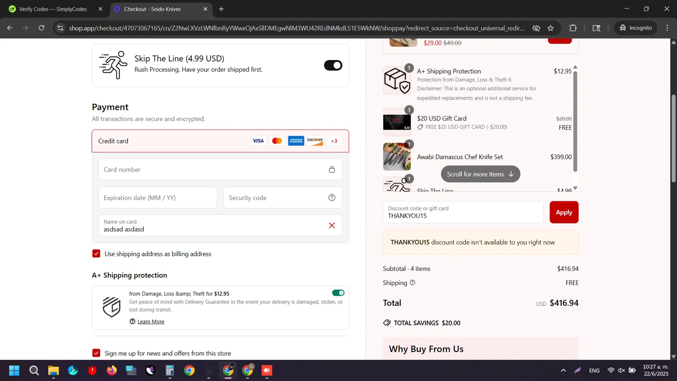Open the Chrome three-dot menu

[668, 28]
